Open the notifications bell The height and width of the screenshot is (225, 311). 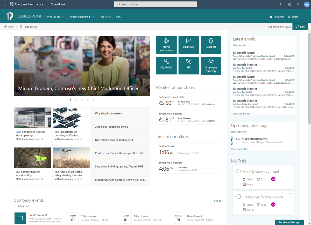click(x=281, y=4)
